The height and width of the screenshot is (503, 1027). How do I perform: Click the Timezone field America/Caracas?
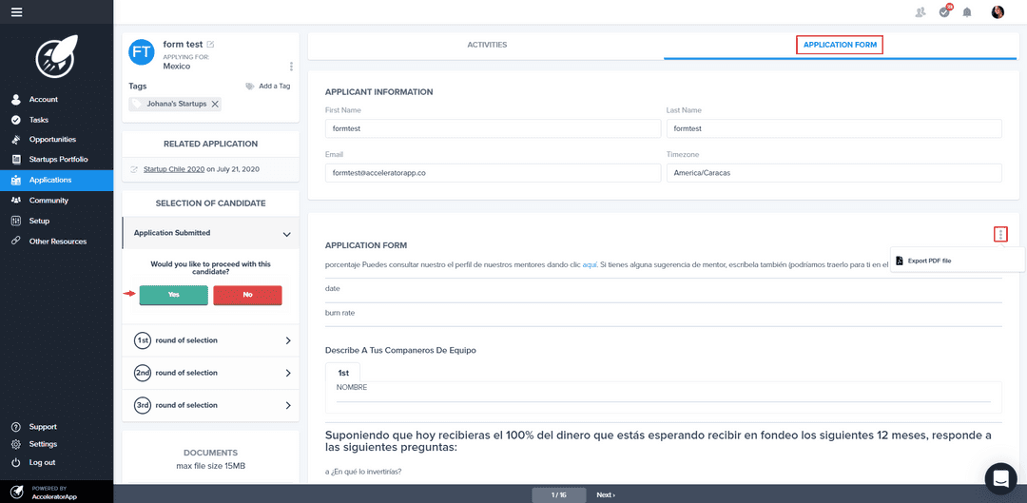pos(834,173)
